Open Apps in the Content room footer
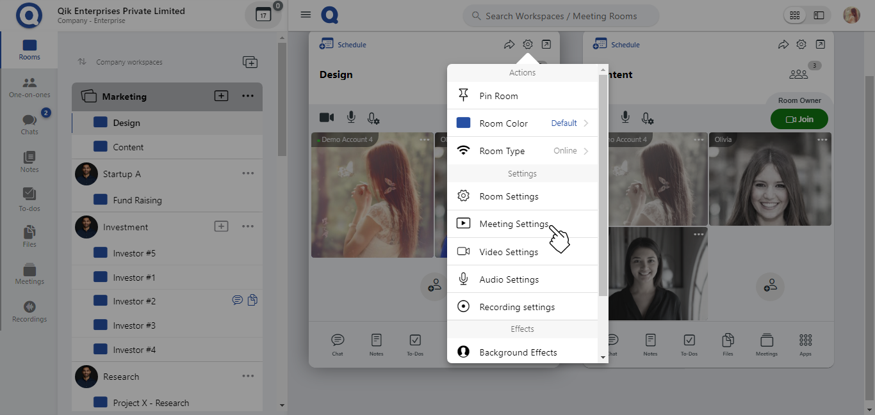The height and width of the screenshot is (415, 875). 805,344
